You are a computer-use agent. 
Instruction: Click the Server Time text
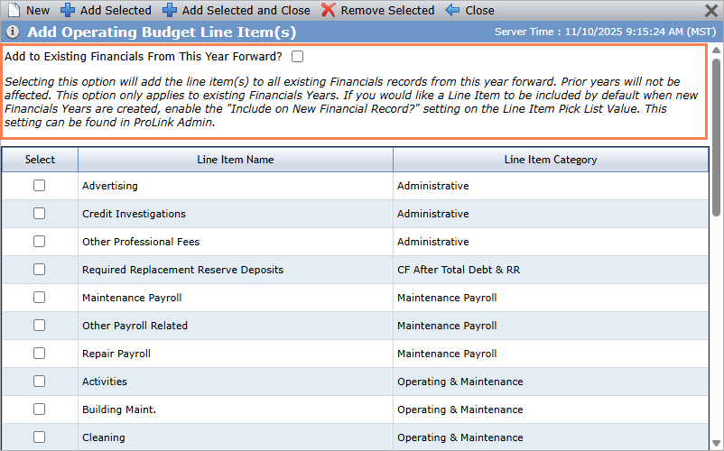click(606, 32)
